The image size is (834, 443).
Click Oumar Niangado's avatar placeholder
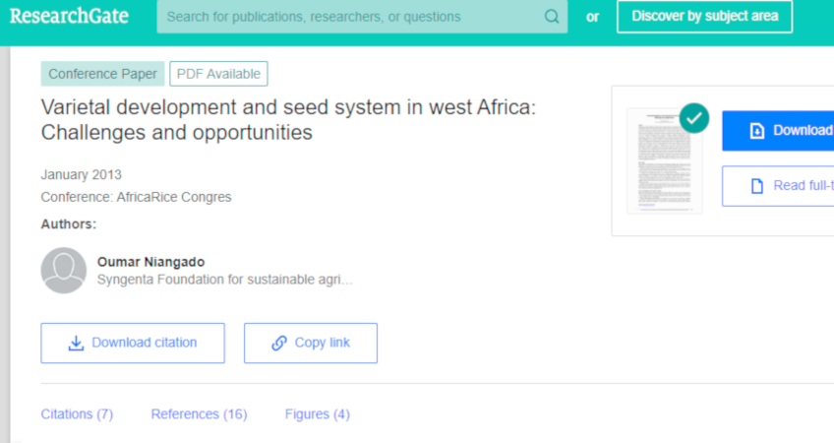(64, 270)
